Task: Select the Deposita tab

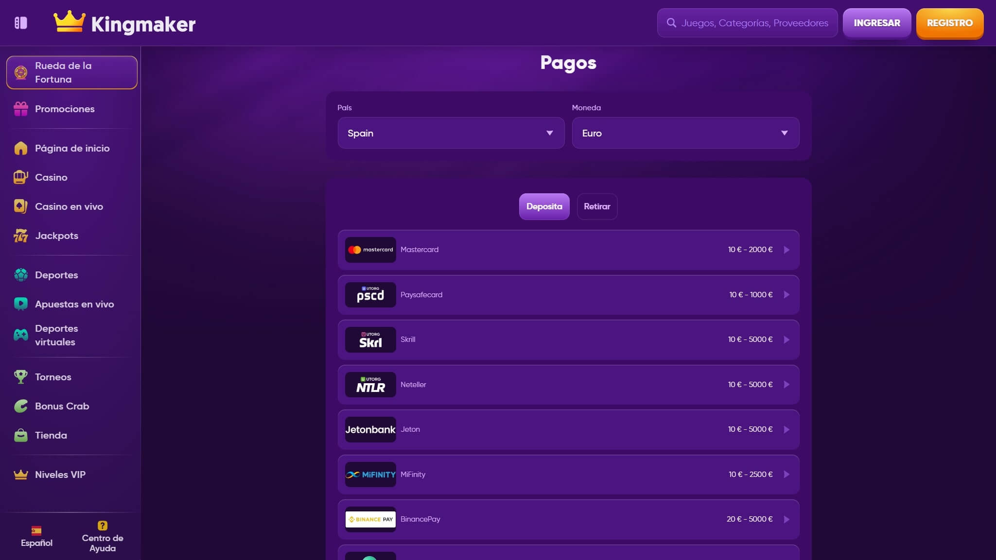Action: coord(544,206)
